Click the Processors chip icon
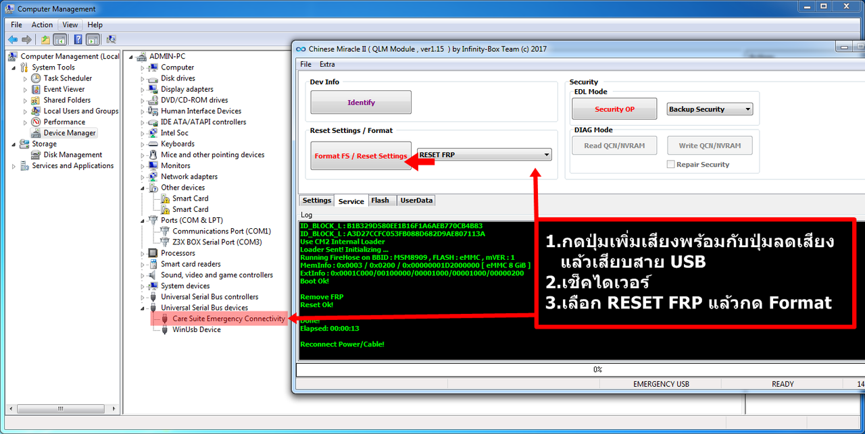Viewport: 865px width, 434px height. [153, 253]
